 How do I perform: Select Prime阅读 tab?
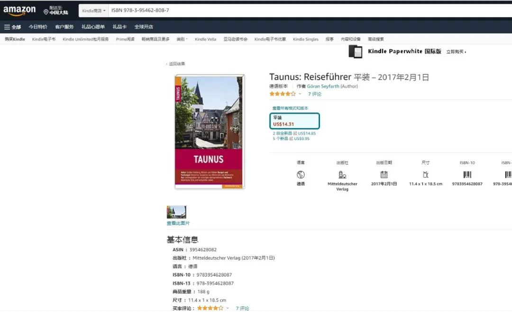pyautogui.click(x=125, y=39)
